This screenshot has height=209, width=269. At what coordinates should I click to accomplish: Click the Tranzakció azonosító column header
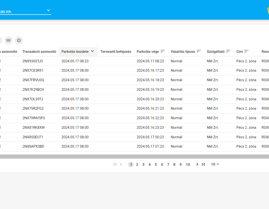pos(39,52)
